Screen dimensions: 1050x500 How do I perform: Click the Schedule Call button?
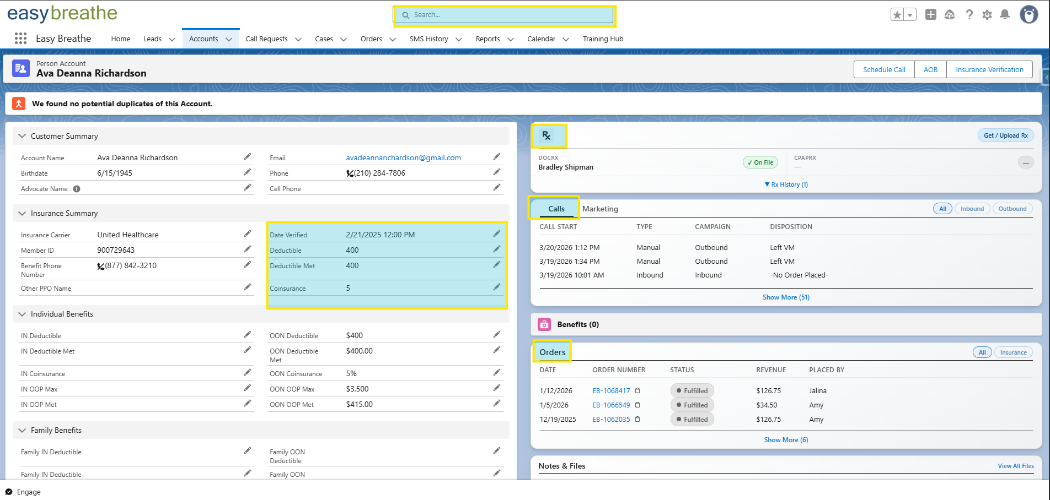tap(883, 69)
